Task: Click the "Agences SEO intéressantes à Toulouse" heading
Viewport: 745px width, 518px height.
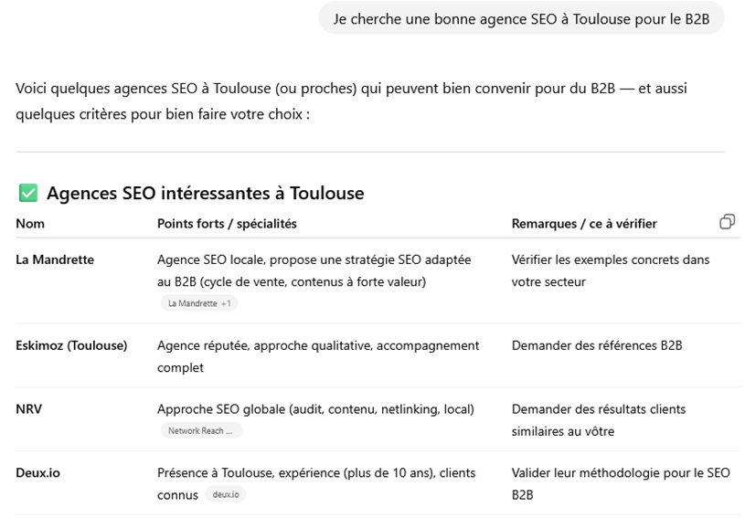Action: point(205,193)
